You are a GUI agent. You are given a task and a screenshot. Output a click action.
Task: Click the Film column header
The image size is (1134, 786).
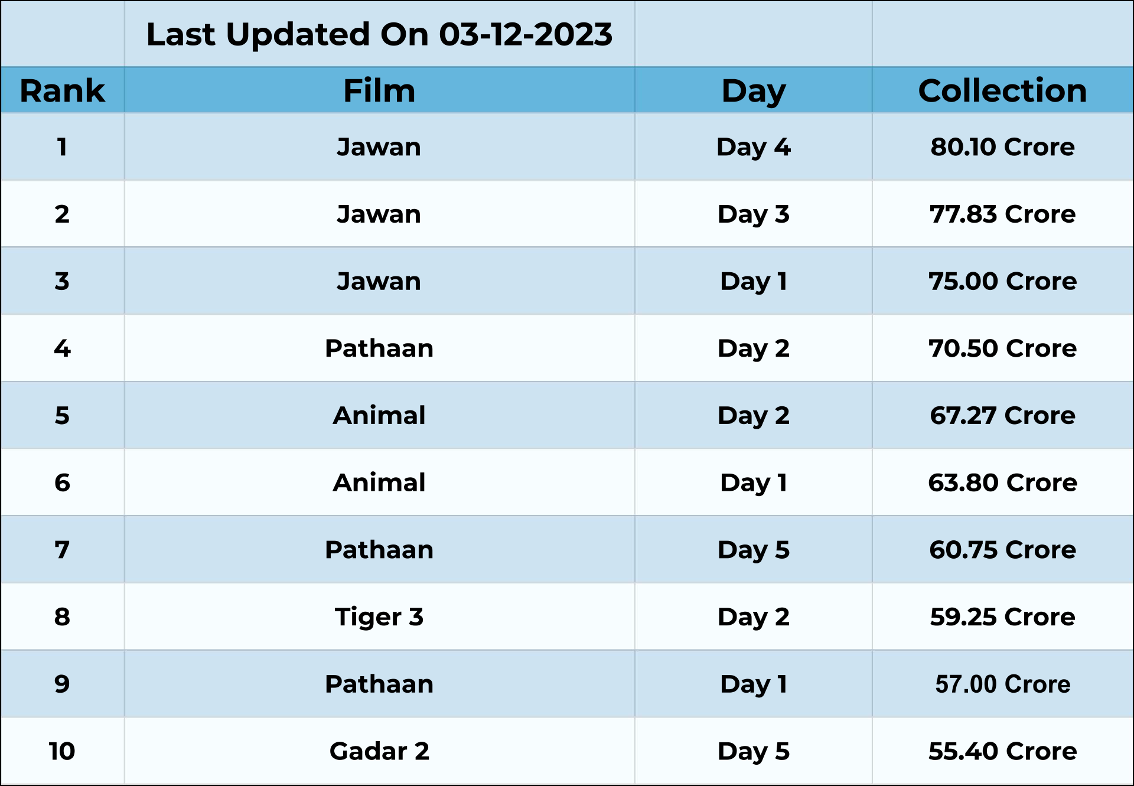pos(379,90)
